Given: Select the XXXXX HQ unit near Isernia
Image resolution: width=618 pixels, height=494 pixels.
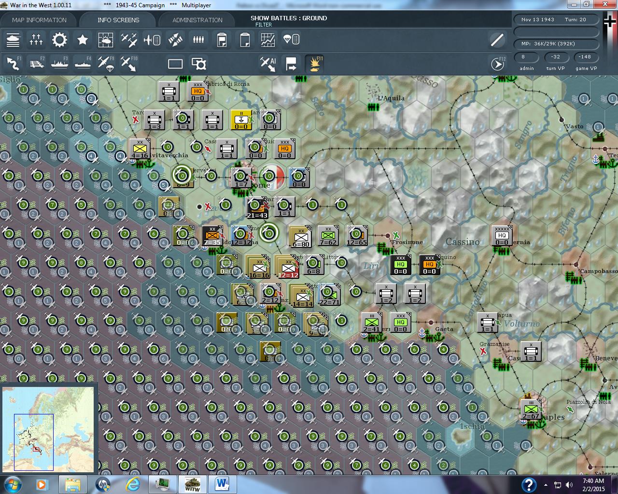Looking at the screenshot, I should click(x=502, y=236).
